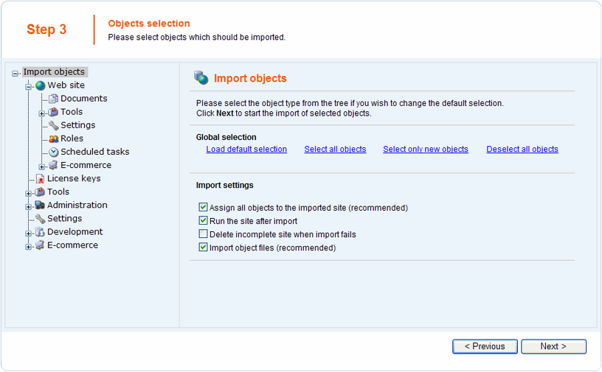This screenshot has width=602, height=372.
Task: Expand the Tools node under Web site
Action: coord(42,113)
